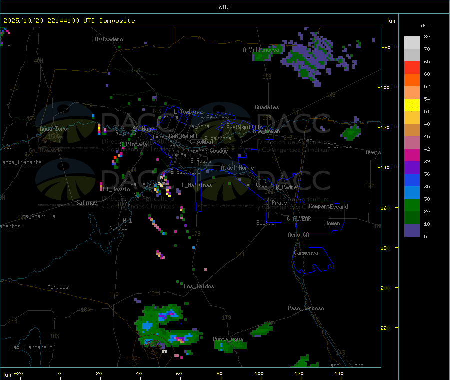Click the dBZ title at top
Image resolution: width=450 pixels, height=380 pixels.
[x=224, y=7]
